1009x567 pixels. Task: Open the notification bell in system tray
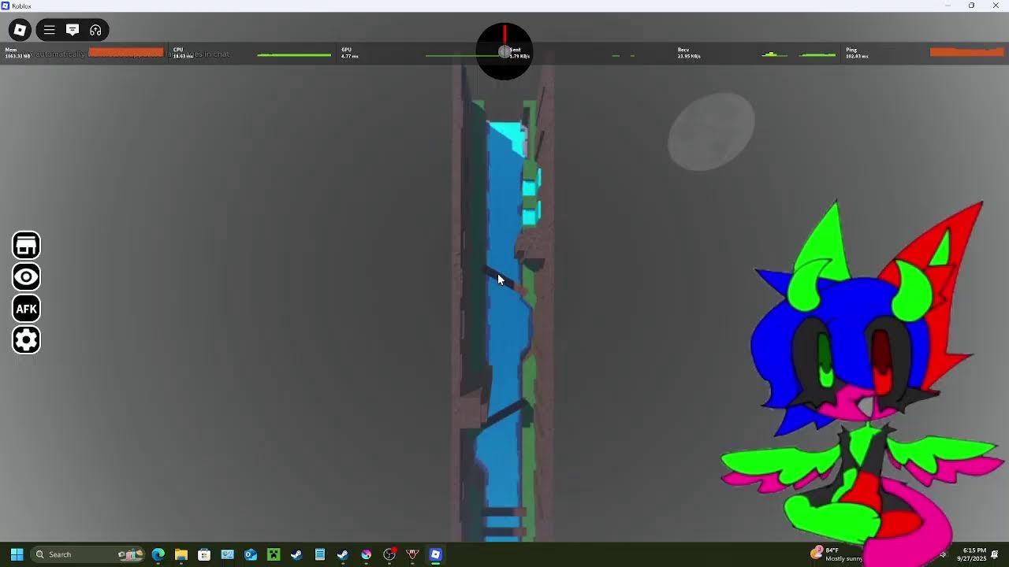click(x=995, y=554)
